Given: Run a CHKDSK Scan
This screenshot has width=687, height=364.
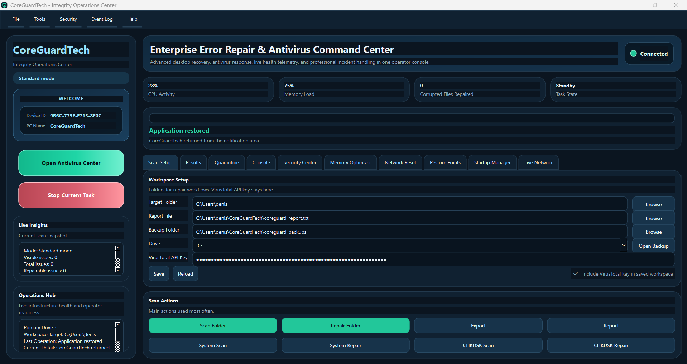Looking at the screenshot, I should [x=478, y=345].
